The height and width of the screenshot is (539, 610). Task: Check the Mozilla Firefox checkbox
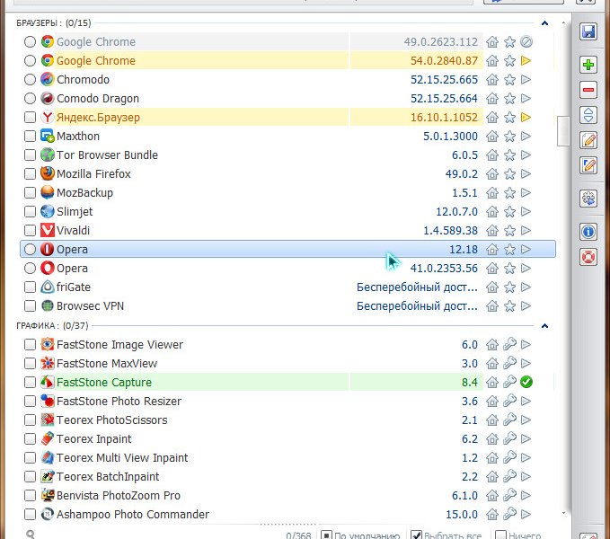[x=30, y=174]
